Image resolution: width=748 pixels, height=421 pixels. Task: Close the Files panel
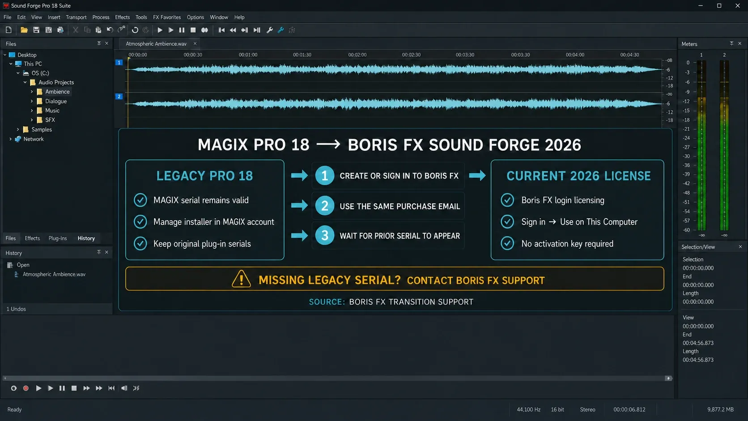(106, 43)
